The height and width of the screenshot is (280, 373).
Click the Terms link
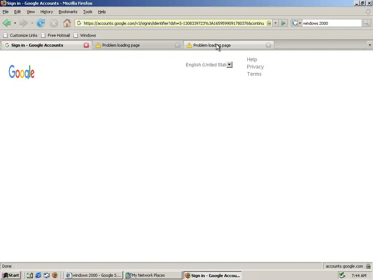point(254,74)
